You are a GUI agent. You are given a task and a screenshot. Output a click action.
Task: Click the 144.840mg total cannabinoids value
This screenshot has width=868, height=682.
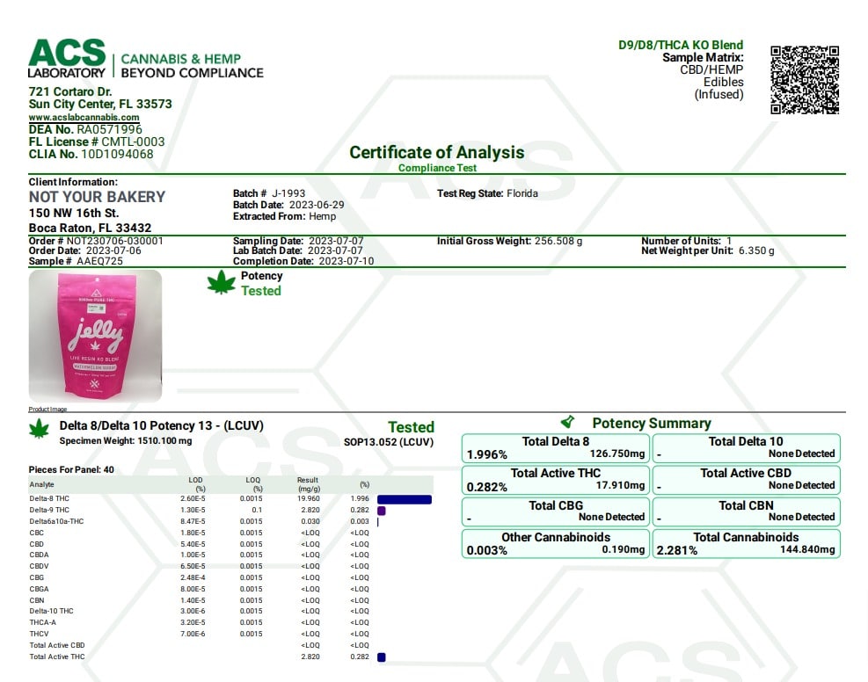tap(807, 549)
